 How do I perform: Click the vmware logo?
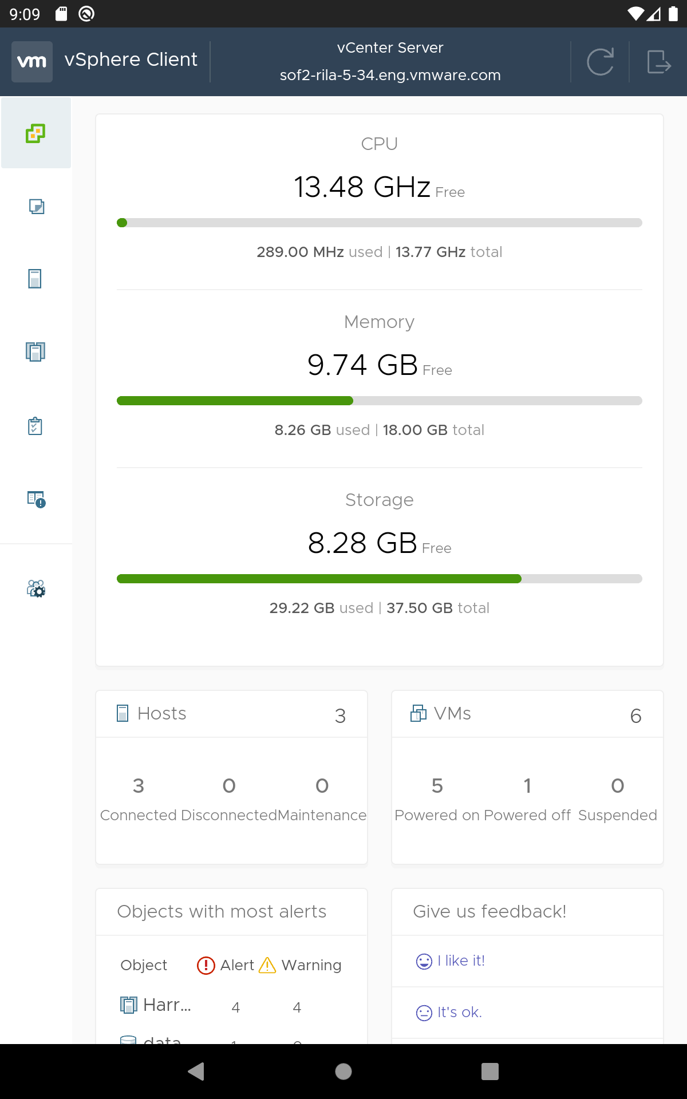[x=32, y=62]
